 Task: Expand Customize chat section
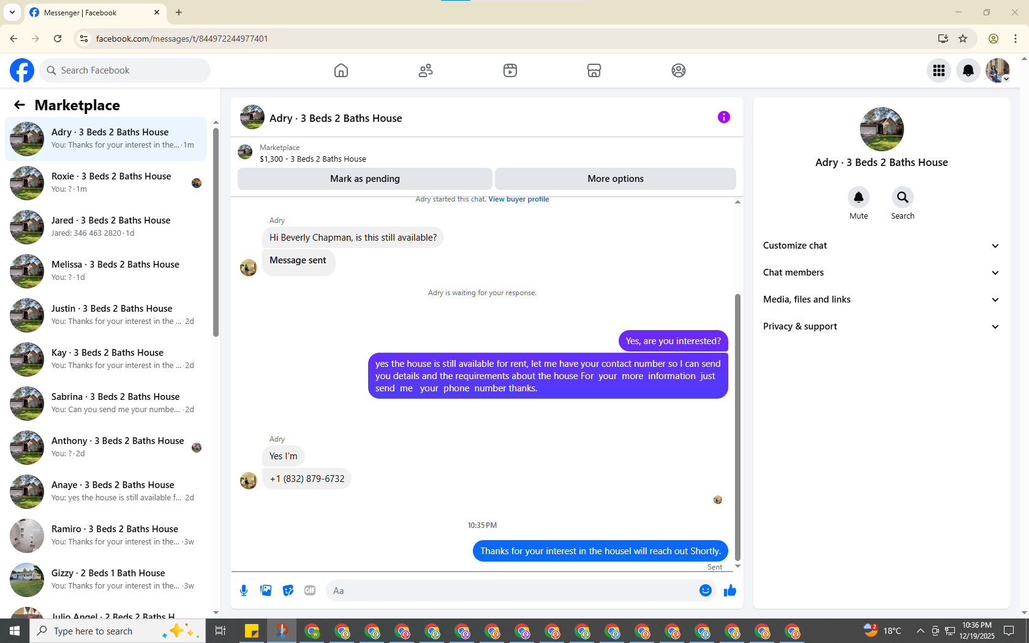tap(881, 246)
